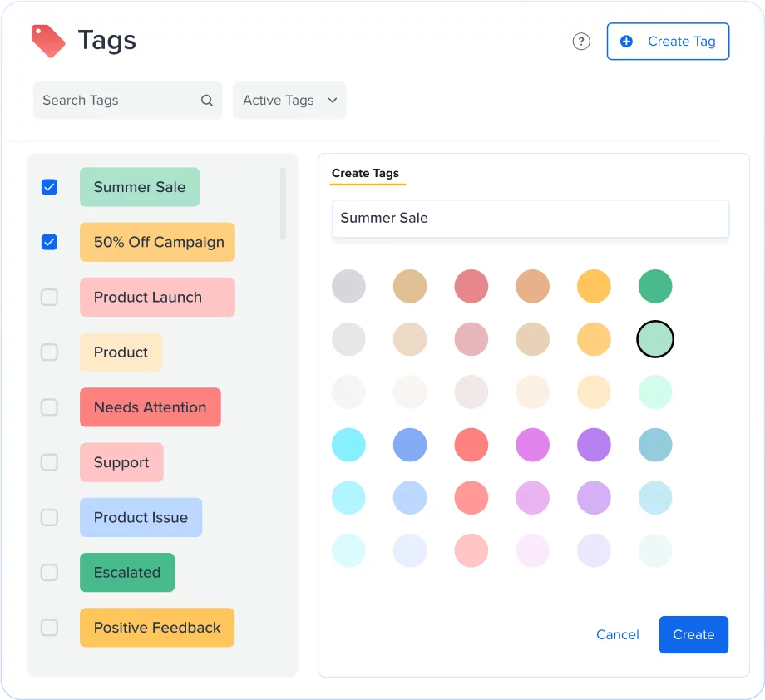Screen dimensions: 765x700
Task: Click the Escalated tag label
Action: click(x=126, y=572)
